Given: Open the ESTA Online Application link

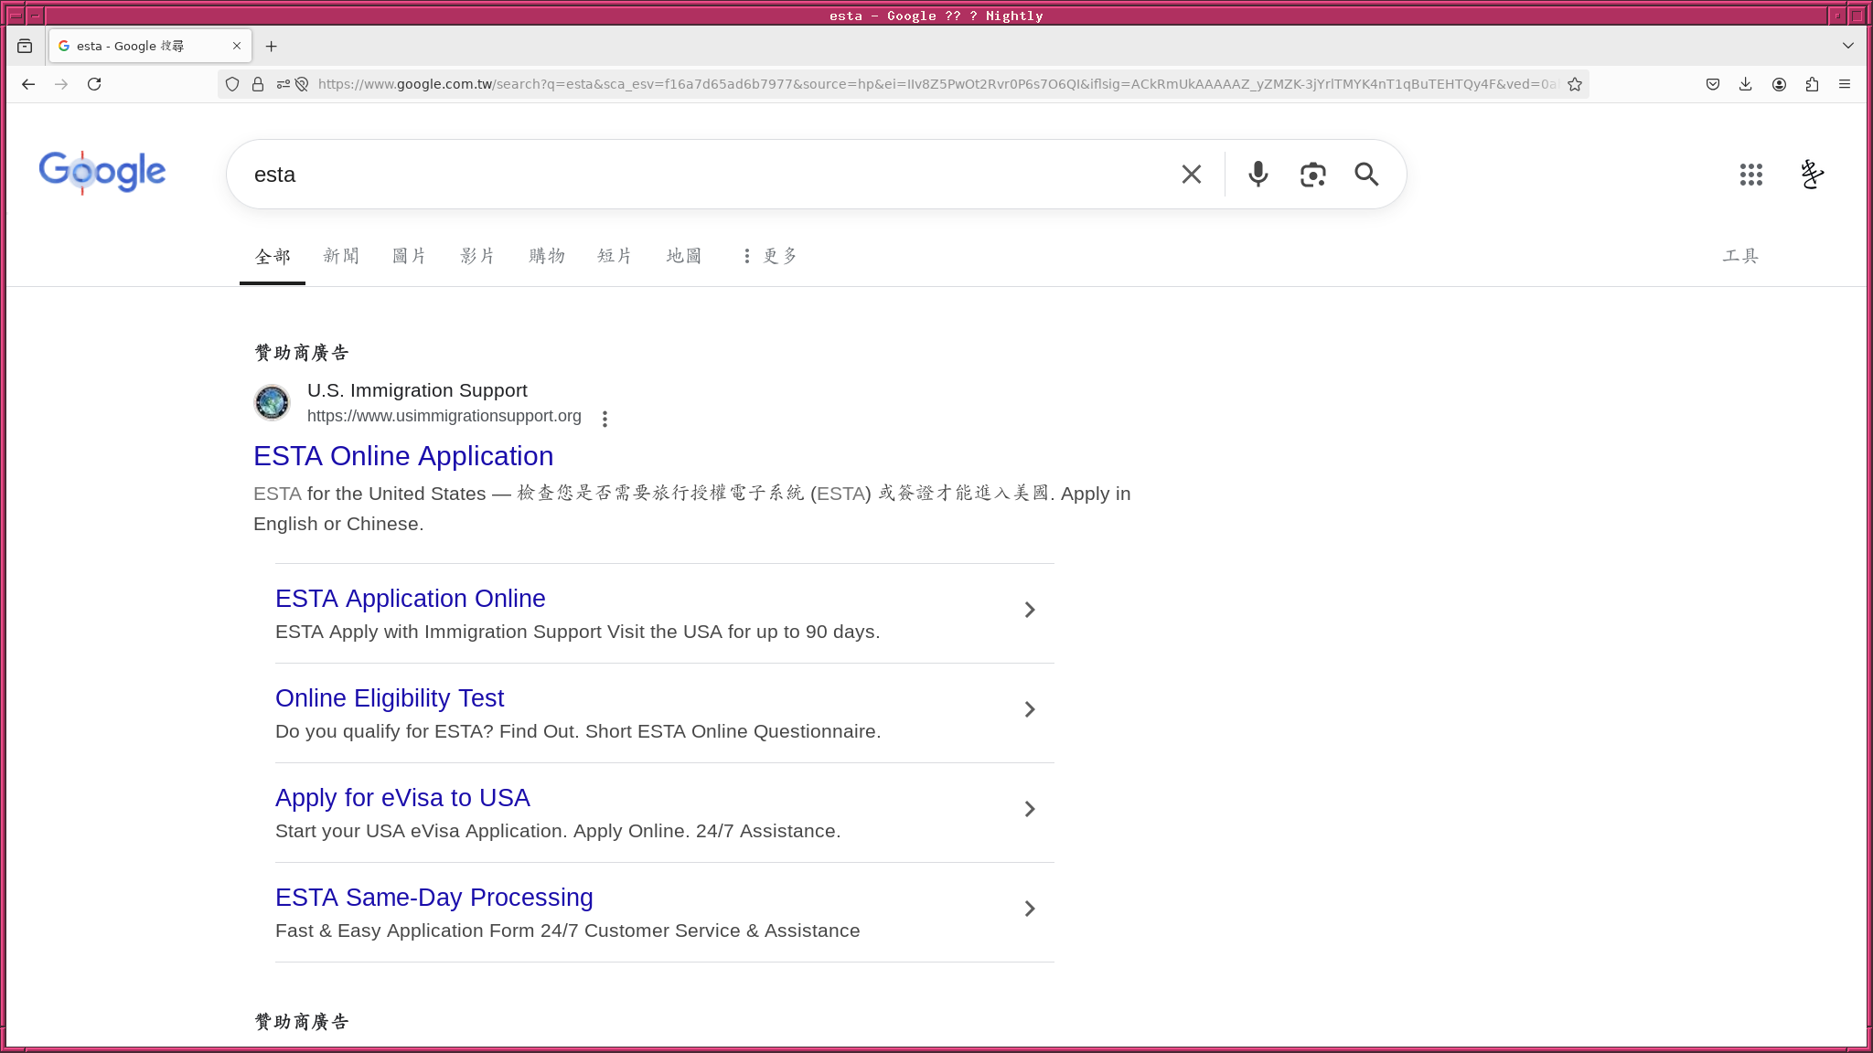Looking at the screenshot, I should (403, 456).
